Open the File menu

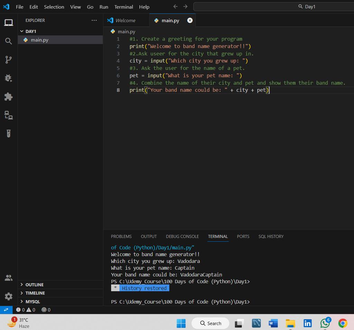pos(20,7)
